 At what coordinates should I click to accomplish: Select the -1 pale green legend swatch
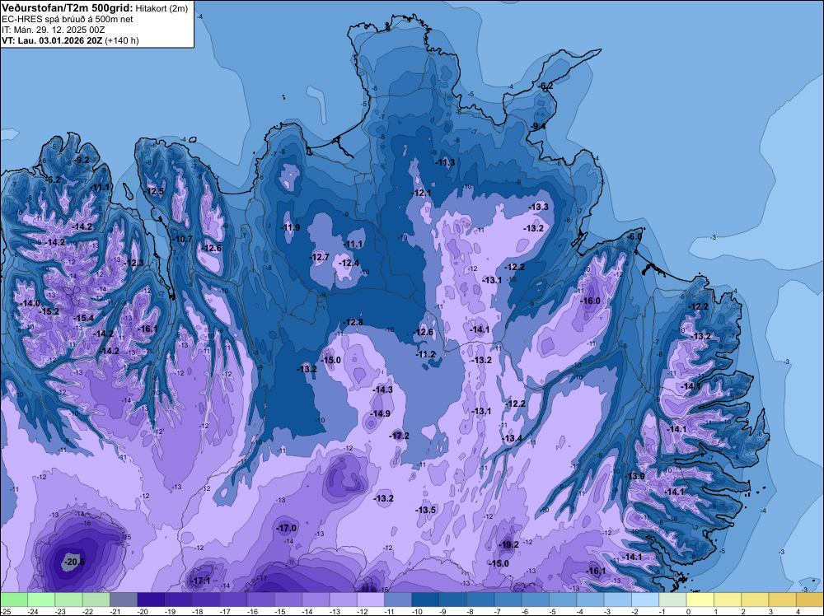click(672, 600)
